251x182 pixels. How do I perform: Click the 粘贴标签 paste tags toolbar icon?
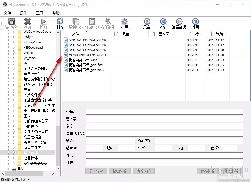(x=92, y=23)
